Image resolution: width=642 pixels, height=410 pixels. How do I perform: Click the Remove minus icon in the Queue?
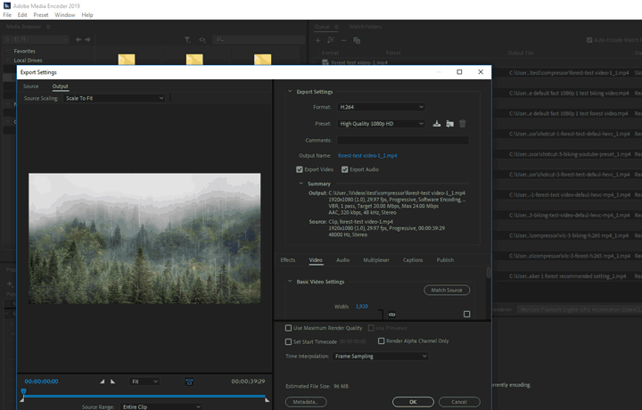pos(344,40)
